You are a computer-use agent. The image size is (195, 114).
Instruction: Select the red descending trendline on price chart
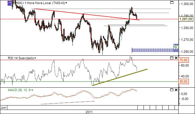(x=87, y=14)
